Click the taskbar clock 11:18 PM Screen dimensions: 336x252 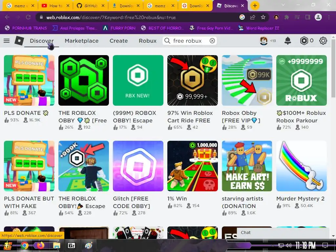click(x=305, y=245)
